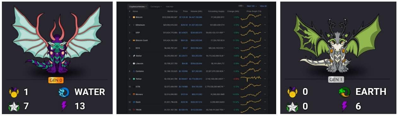Click the WATER element label
The height and width of the screenshot is (116, 398).
[90, 92]
